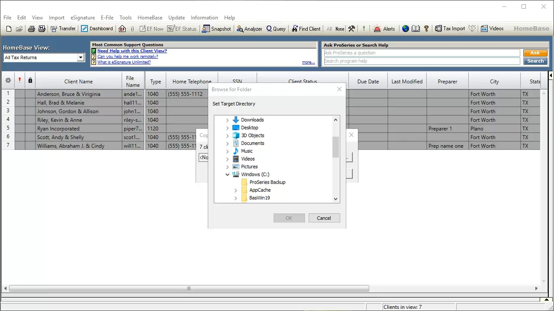Click the hammer tools icon
Viewport: 554px width, 311px height.
click(351, 29)
